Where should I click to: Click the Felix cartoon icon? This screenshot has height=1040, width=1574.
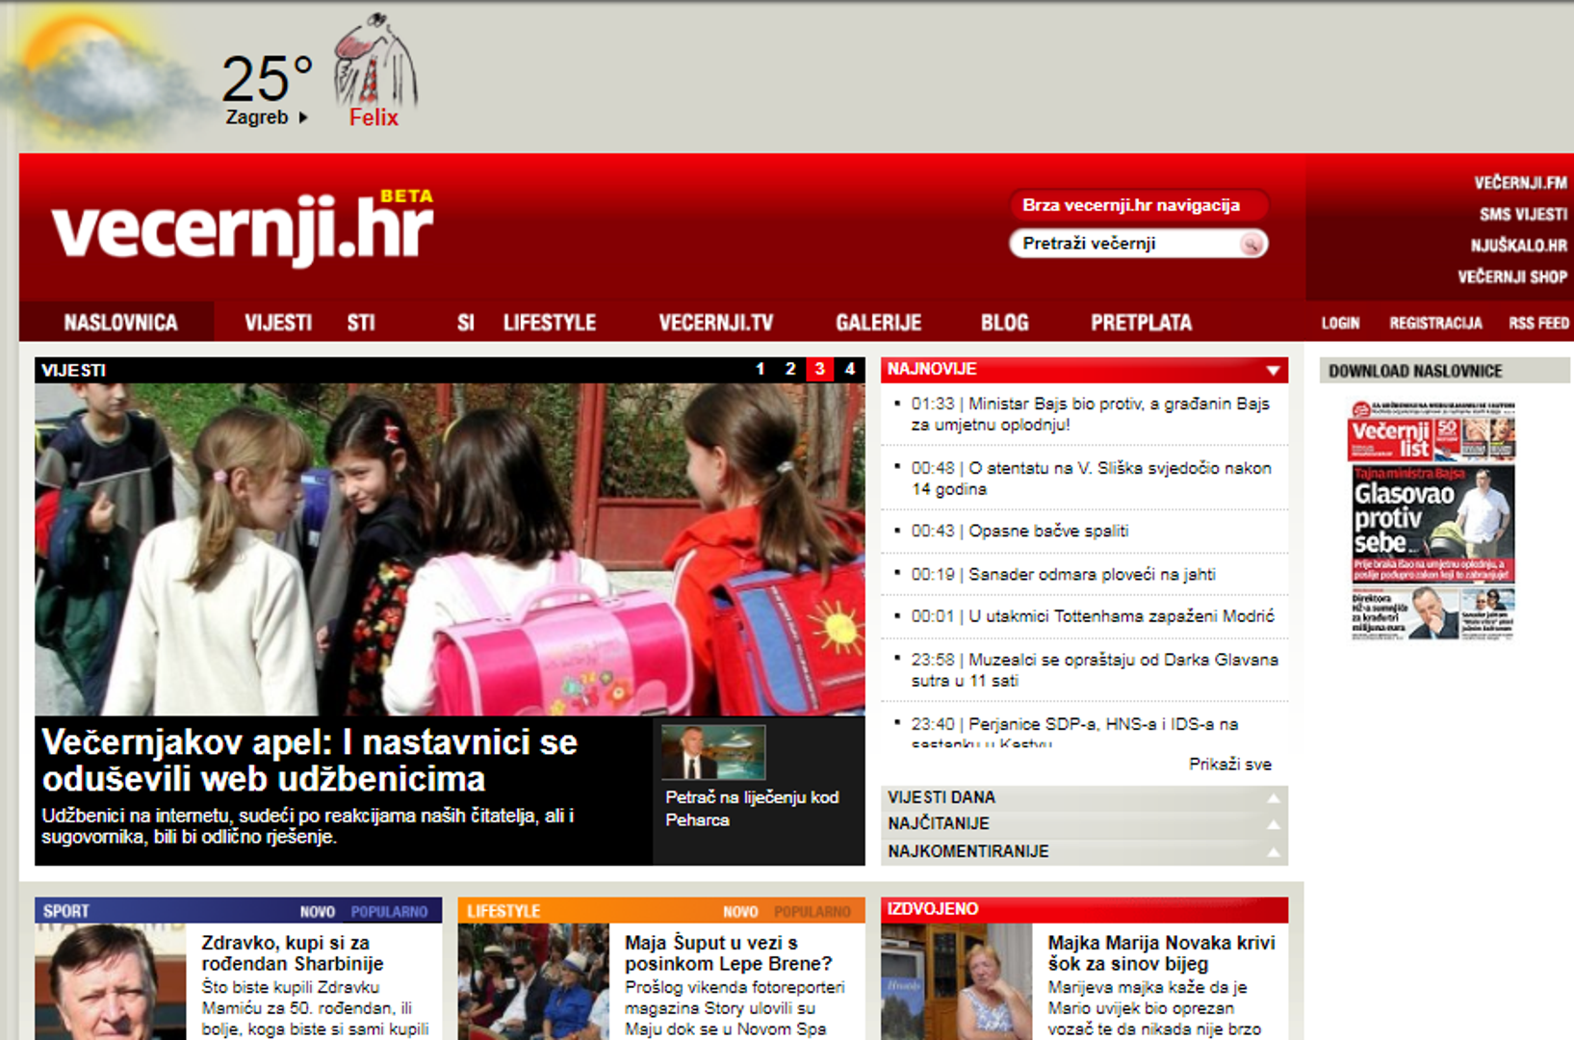coord(374,61)
